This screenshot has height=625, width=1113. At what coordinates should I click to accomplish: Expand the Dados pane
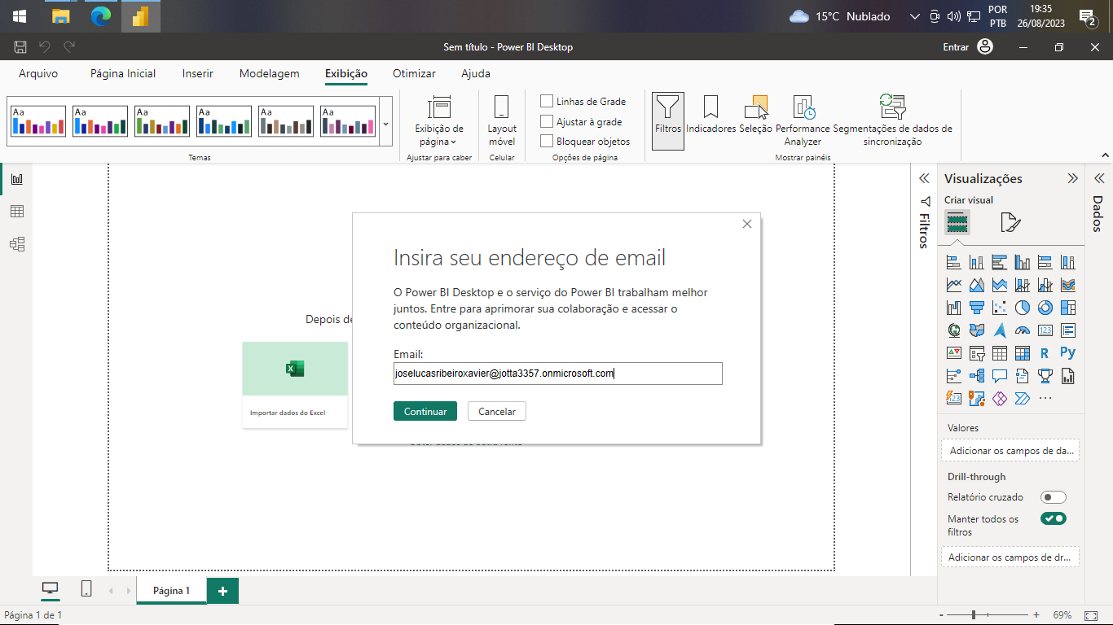(1098, 178)
